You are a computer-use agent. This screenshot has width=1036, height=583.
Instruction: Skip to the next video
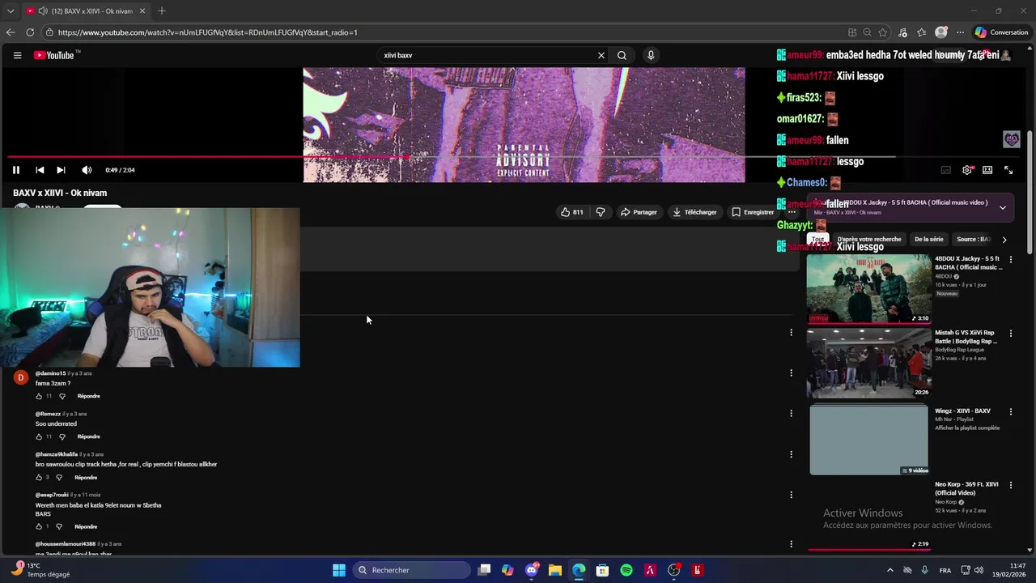[x=61, y=170]
